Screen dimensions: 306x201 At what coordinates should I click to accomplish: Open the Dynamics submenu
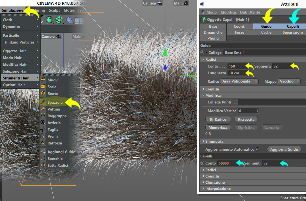click(x=20, y=27)
